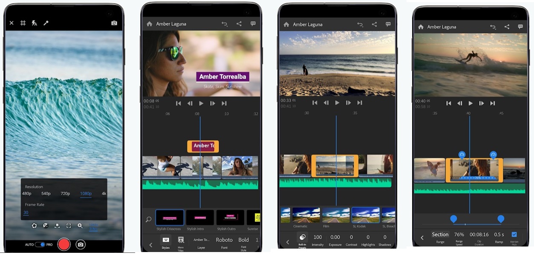Open the Bold Font Style dropdown

click(x=244, y=244)
